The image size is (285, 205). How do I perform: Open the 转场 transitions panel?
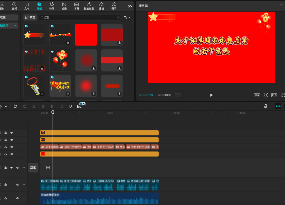(64, 6)
